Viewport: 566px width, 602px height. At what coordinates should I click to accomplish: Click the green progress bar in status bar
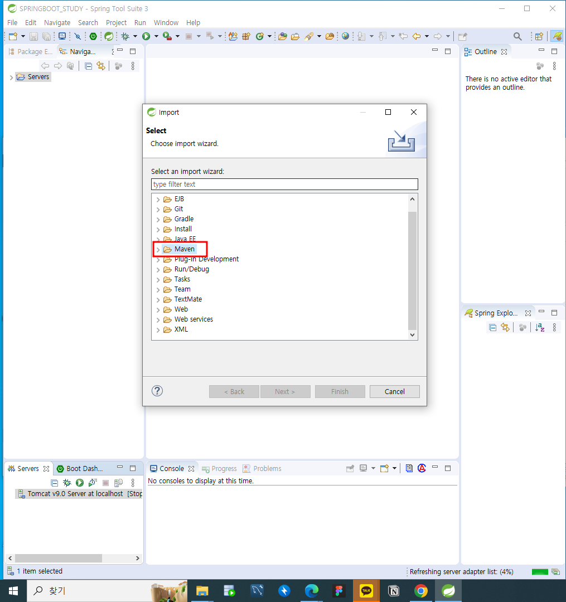click(539, 572)
